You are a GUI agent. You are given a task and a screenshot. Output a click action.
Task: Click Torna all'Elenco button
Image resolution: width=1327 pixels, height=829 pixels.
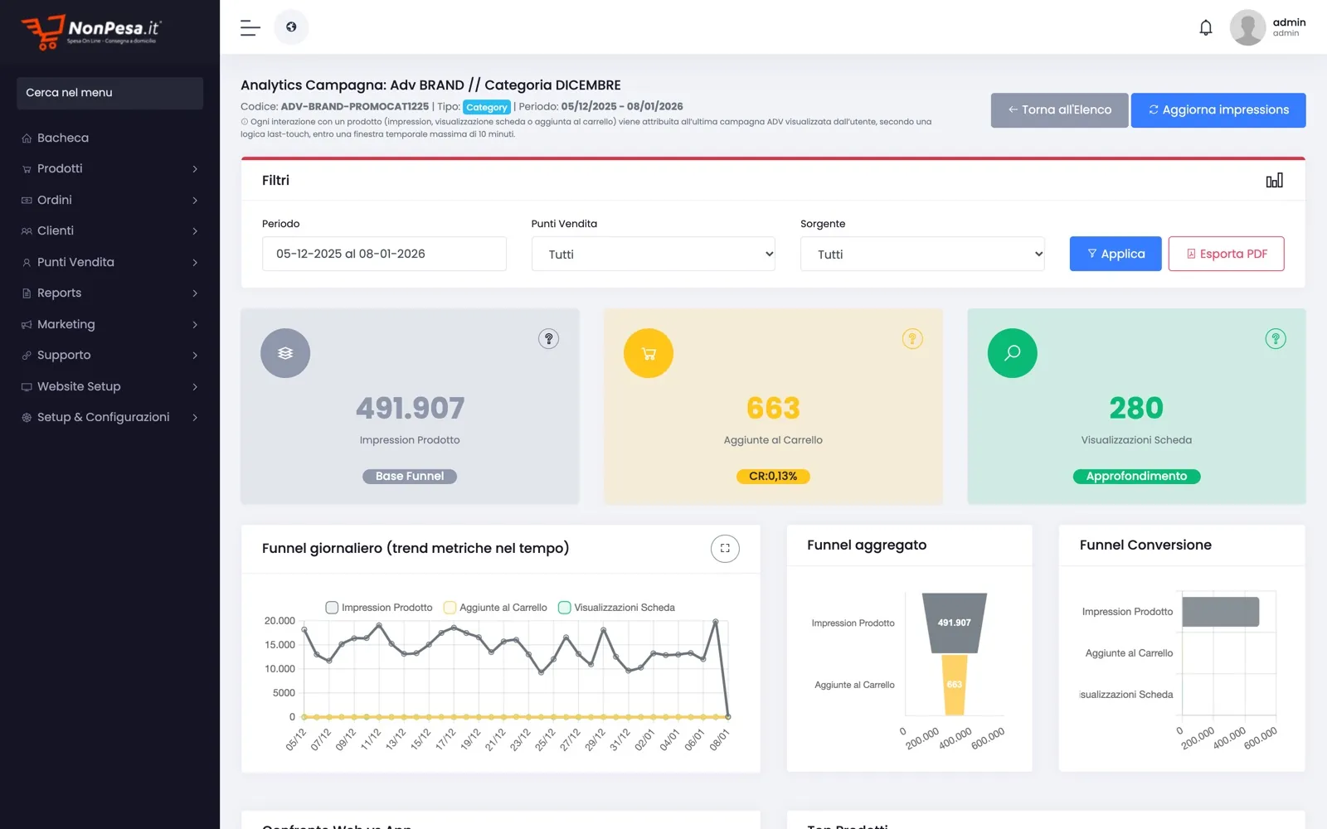click(x=1059, y=110)
